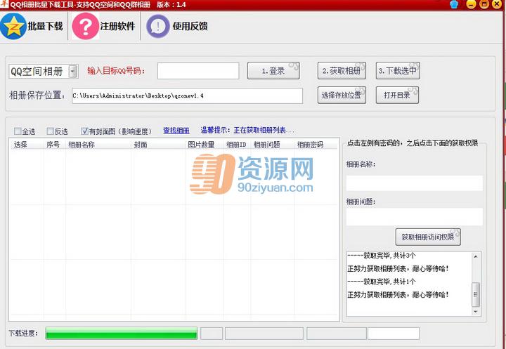
Task: Click the purple exclamation feedback icon
Action: (158, 27)
